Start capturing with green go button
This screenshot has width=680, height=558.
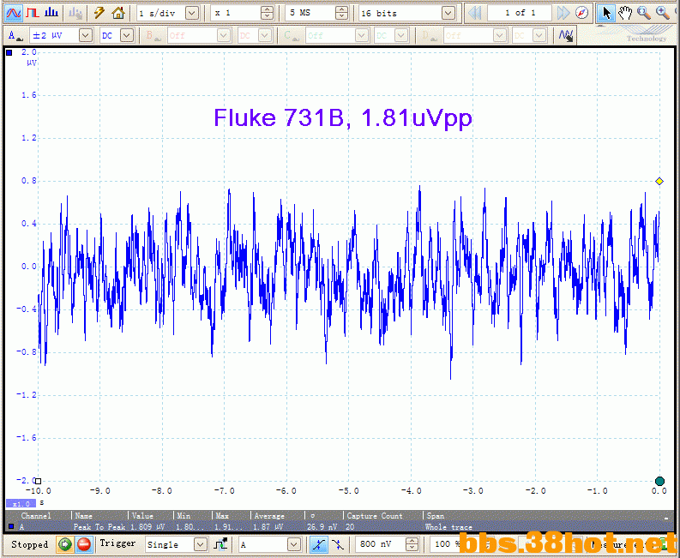65,544
